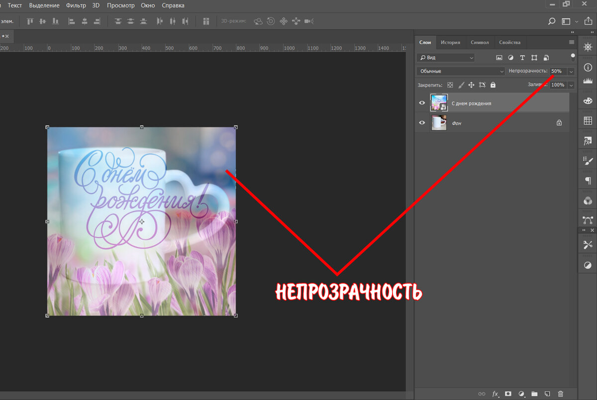Click distribute vertical centers icon
597x400 pixels.
click(130, 21)
